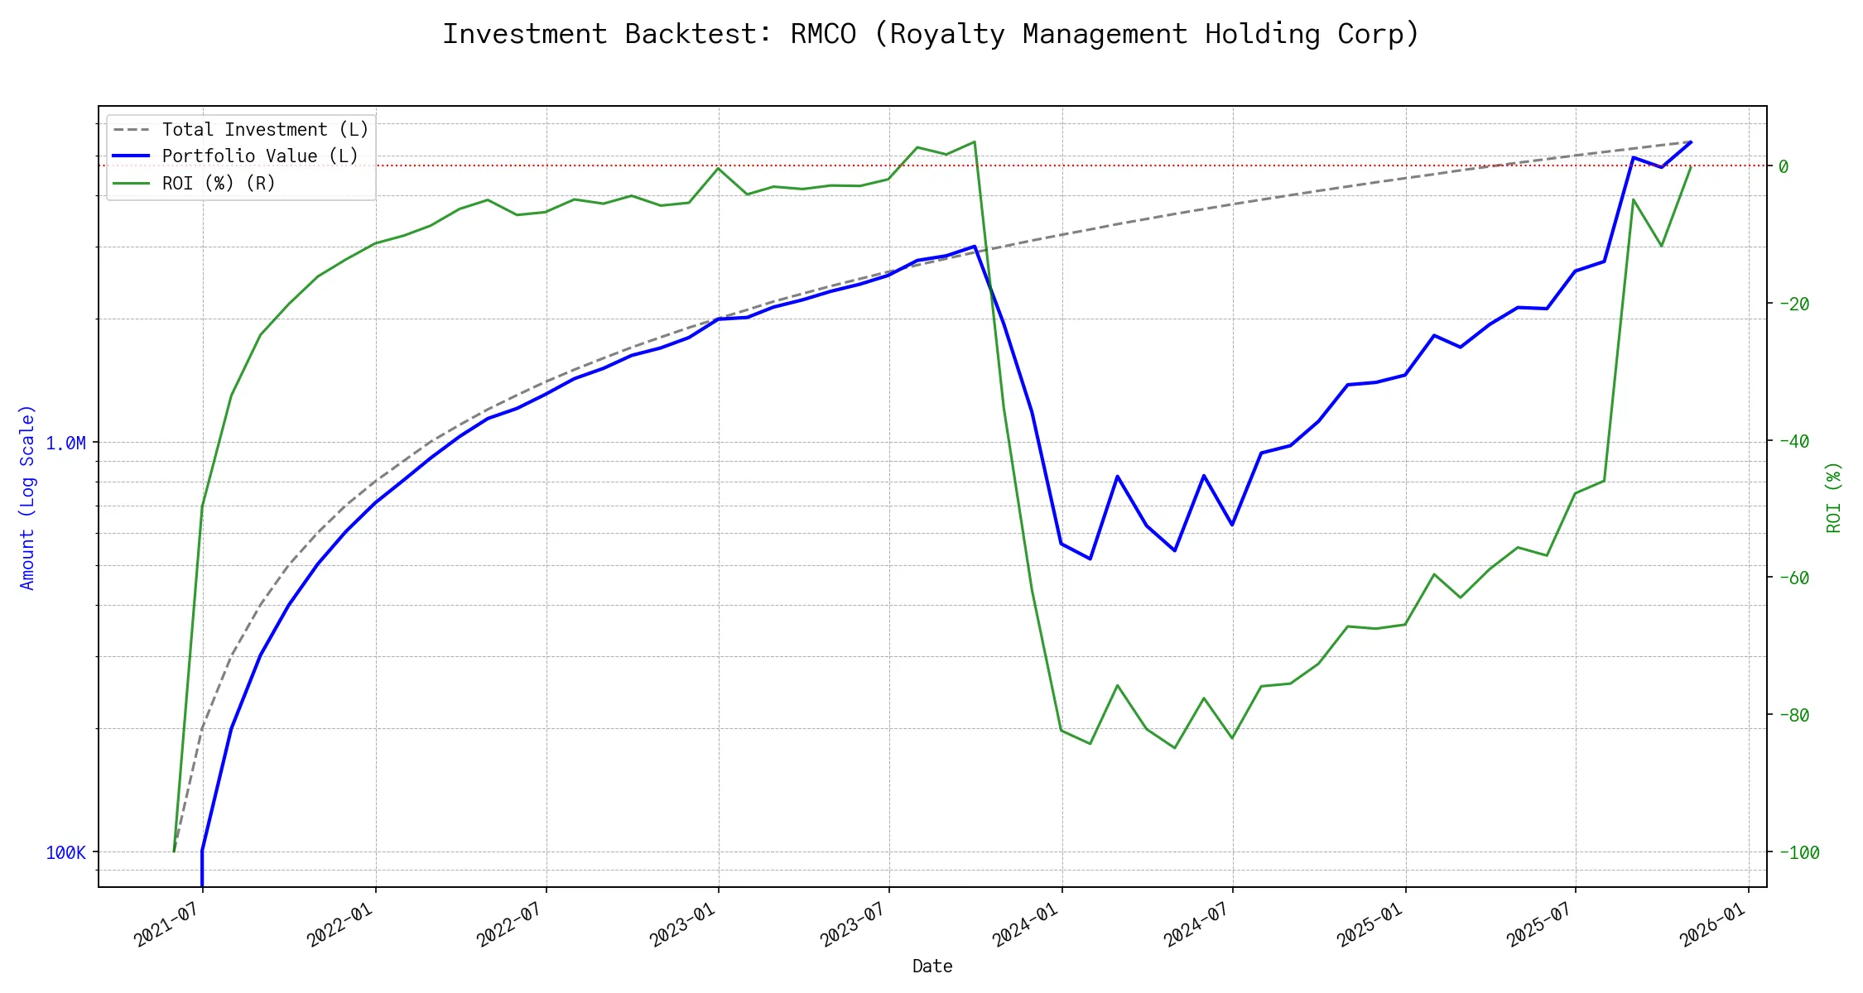Click the Amount (Log Scale) axis title
1863x993 pixels.
click(x=27, y=496)
